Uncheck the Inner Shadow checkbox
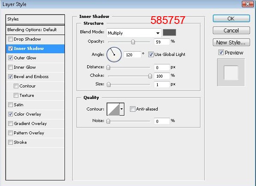 point(10,49)
